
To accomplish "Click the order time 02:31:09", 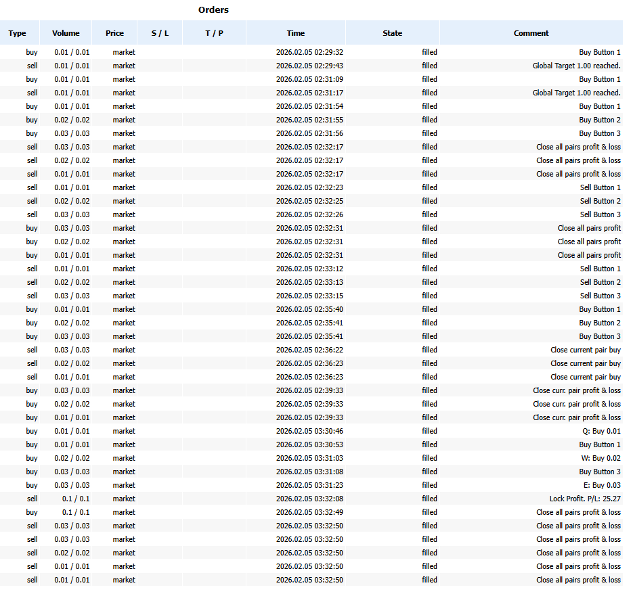I will (309, 79).
